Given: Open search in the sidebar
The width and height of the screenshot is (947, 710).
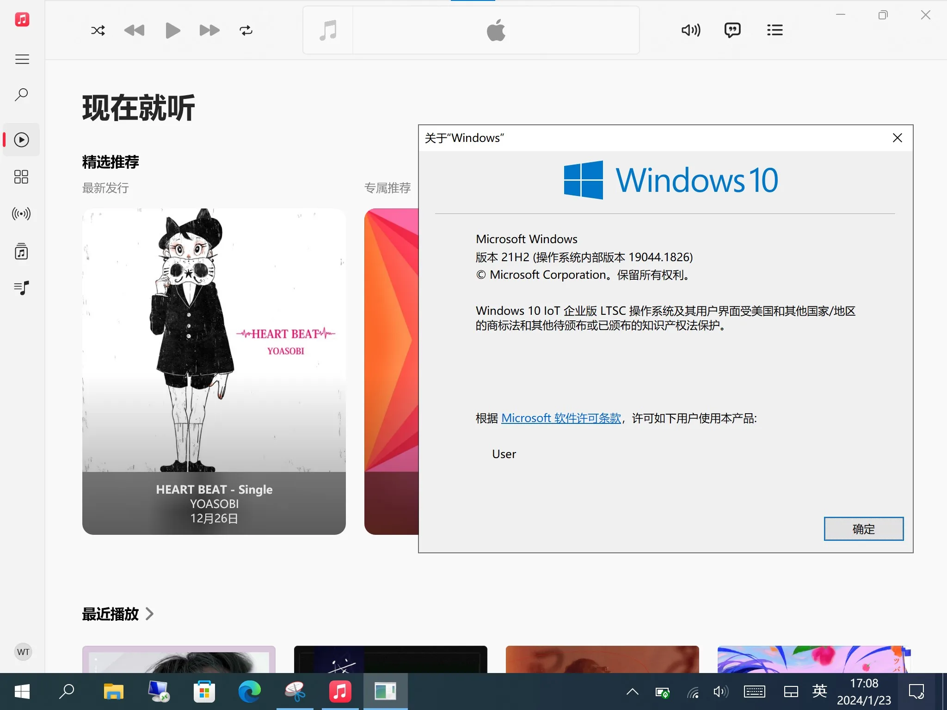Looking at the screenshot, I should tap(22, 95).
